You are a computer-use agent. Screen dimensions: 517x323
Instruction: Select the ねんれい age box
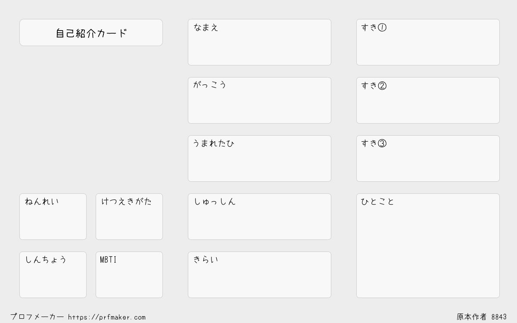[53, 217]
